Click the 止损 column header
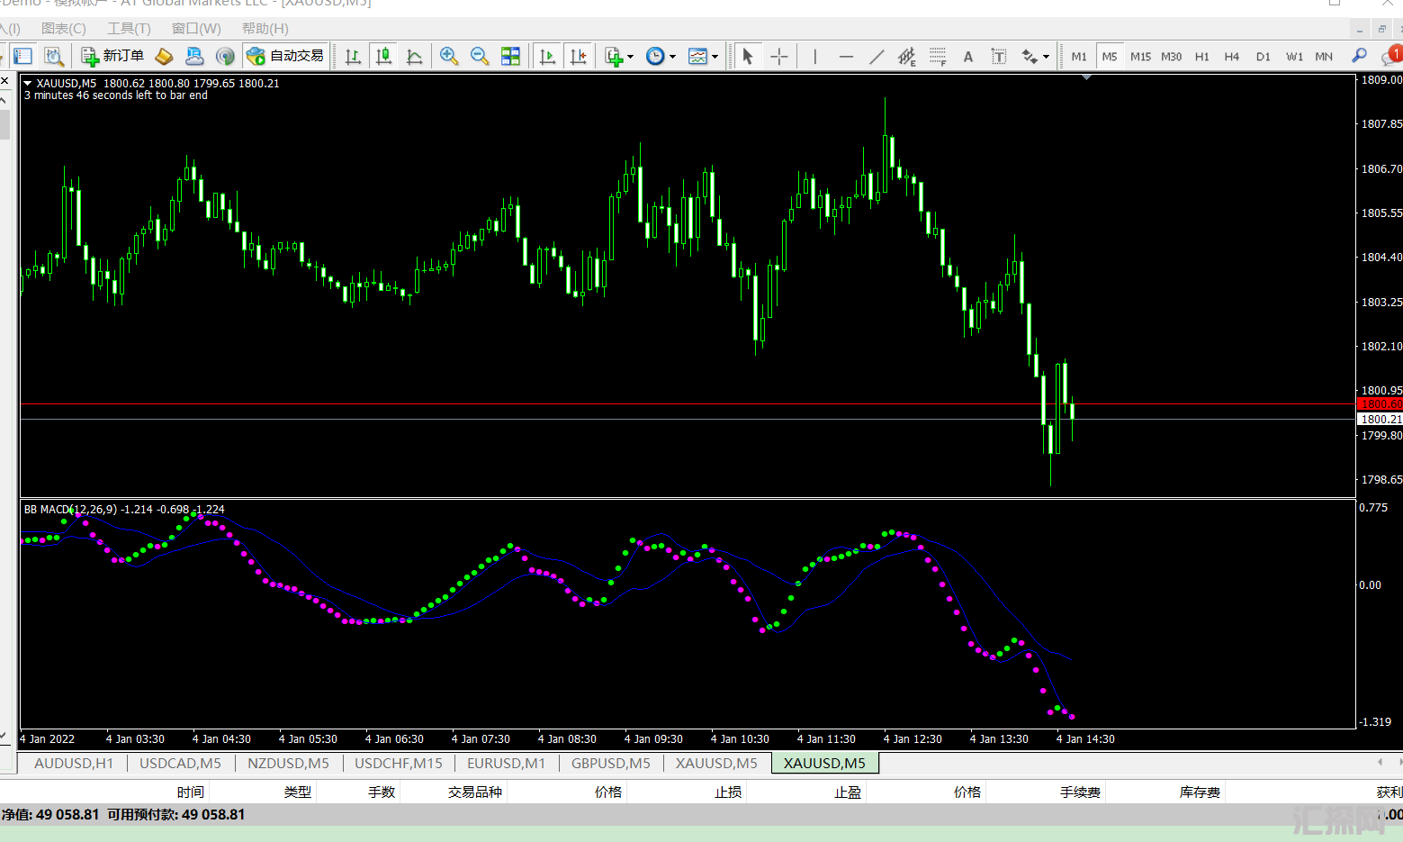The height and width of the screenshot is (842, 1403). (x=728, y=792)
